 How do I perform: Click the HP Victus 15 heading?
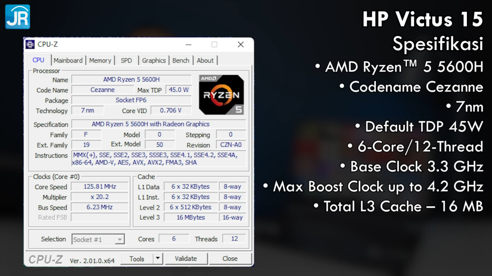coord(423,20)
